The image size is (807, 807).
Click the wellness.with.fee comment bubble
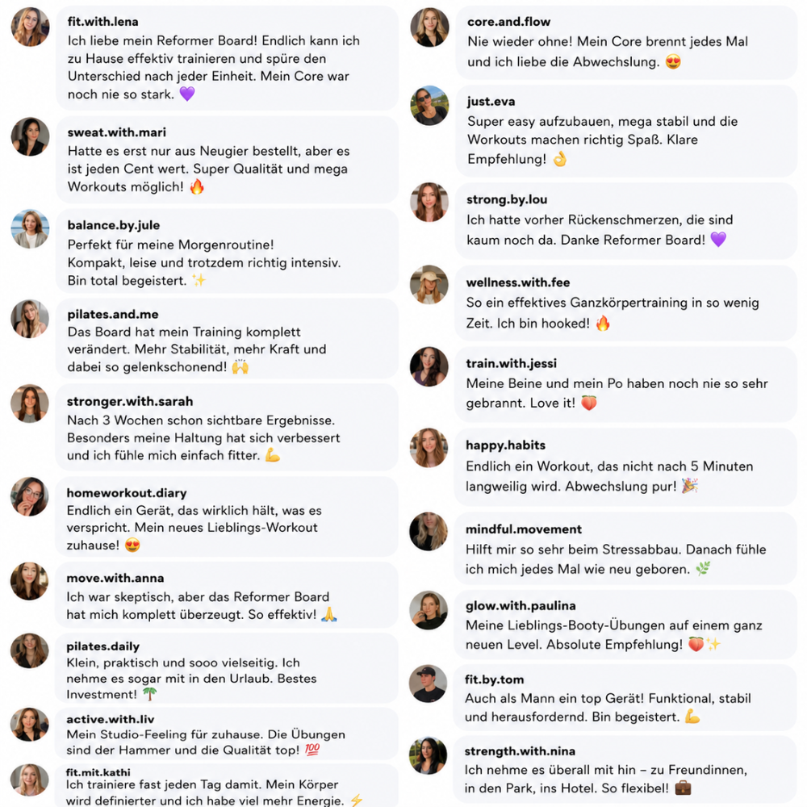pyautogui.click(x=625, y=303)
